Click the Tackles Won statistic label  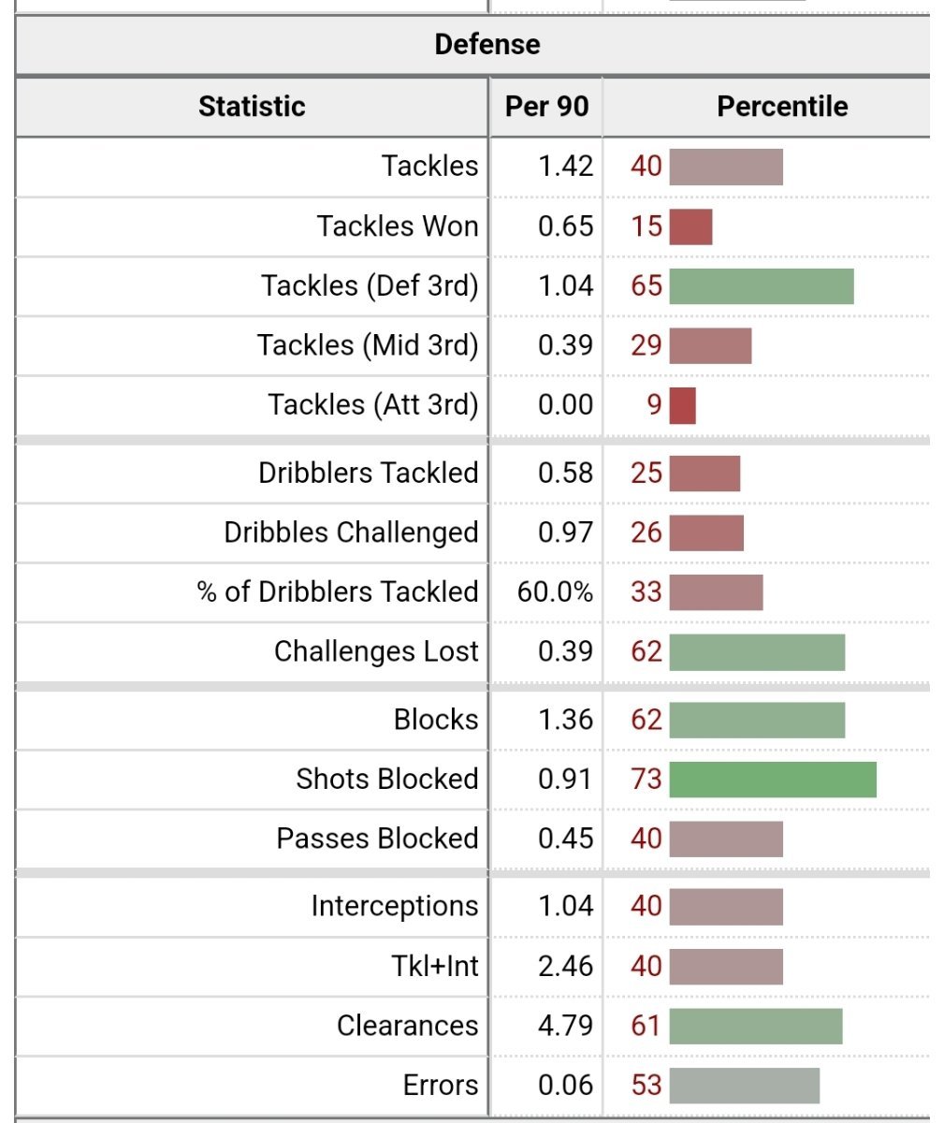tap(398, 226)
